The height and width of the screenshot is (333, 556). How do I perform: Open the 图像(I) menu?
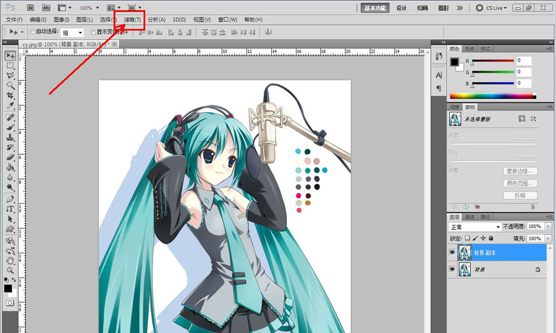61,20
